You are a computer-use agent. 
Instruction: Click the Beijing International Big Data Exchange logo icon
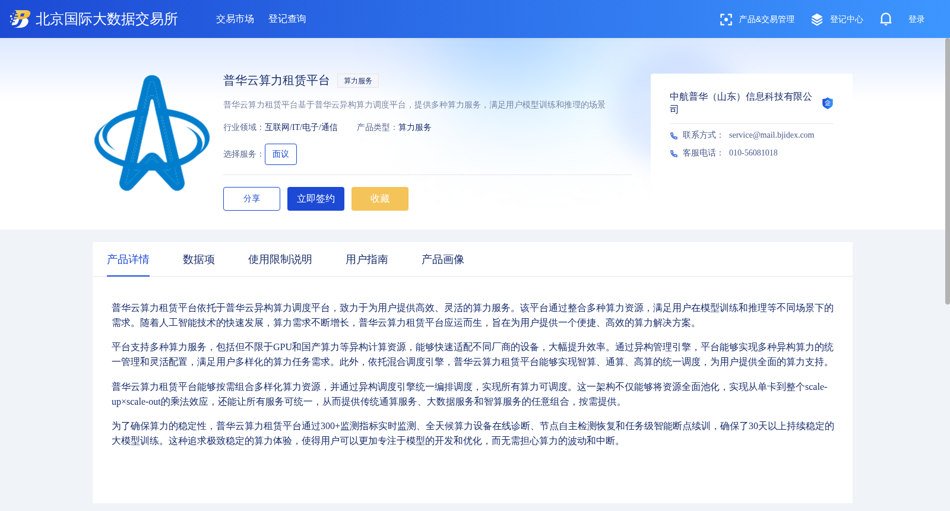[20, 19]
